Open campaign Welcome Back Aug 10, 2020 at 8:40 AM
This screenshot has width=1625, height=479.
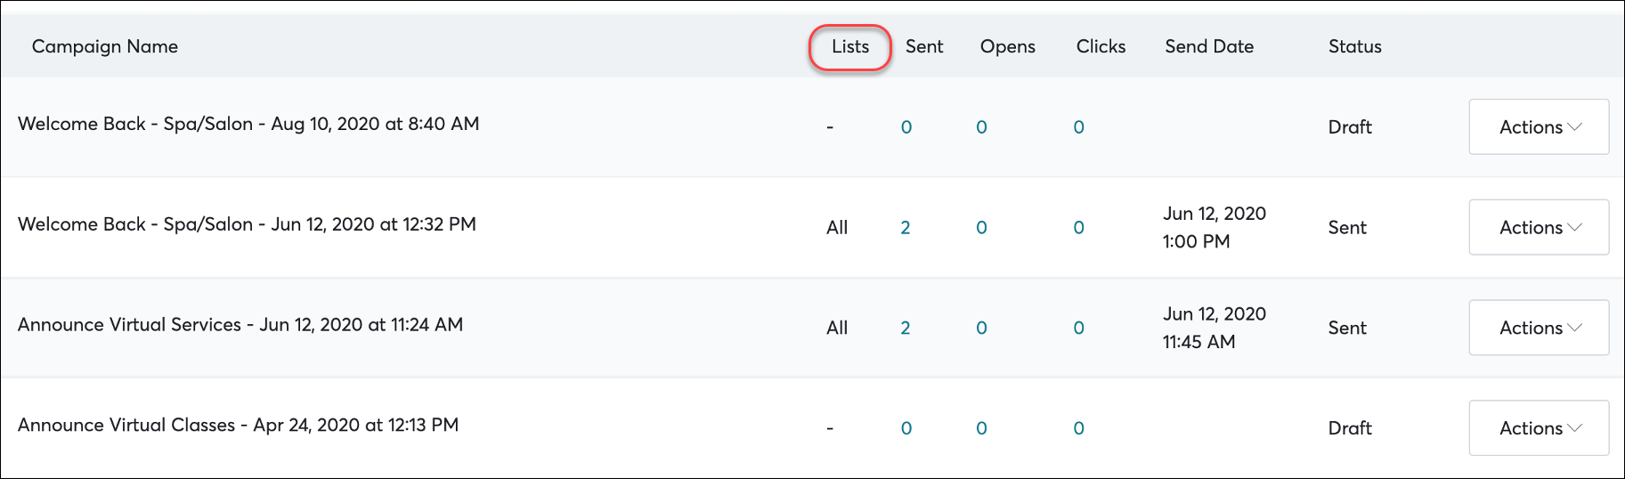pos(248,124)
